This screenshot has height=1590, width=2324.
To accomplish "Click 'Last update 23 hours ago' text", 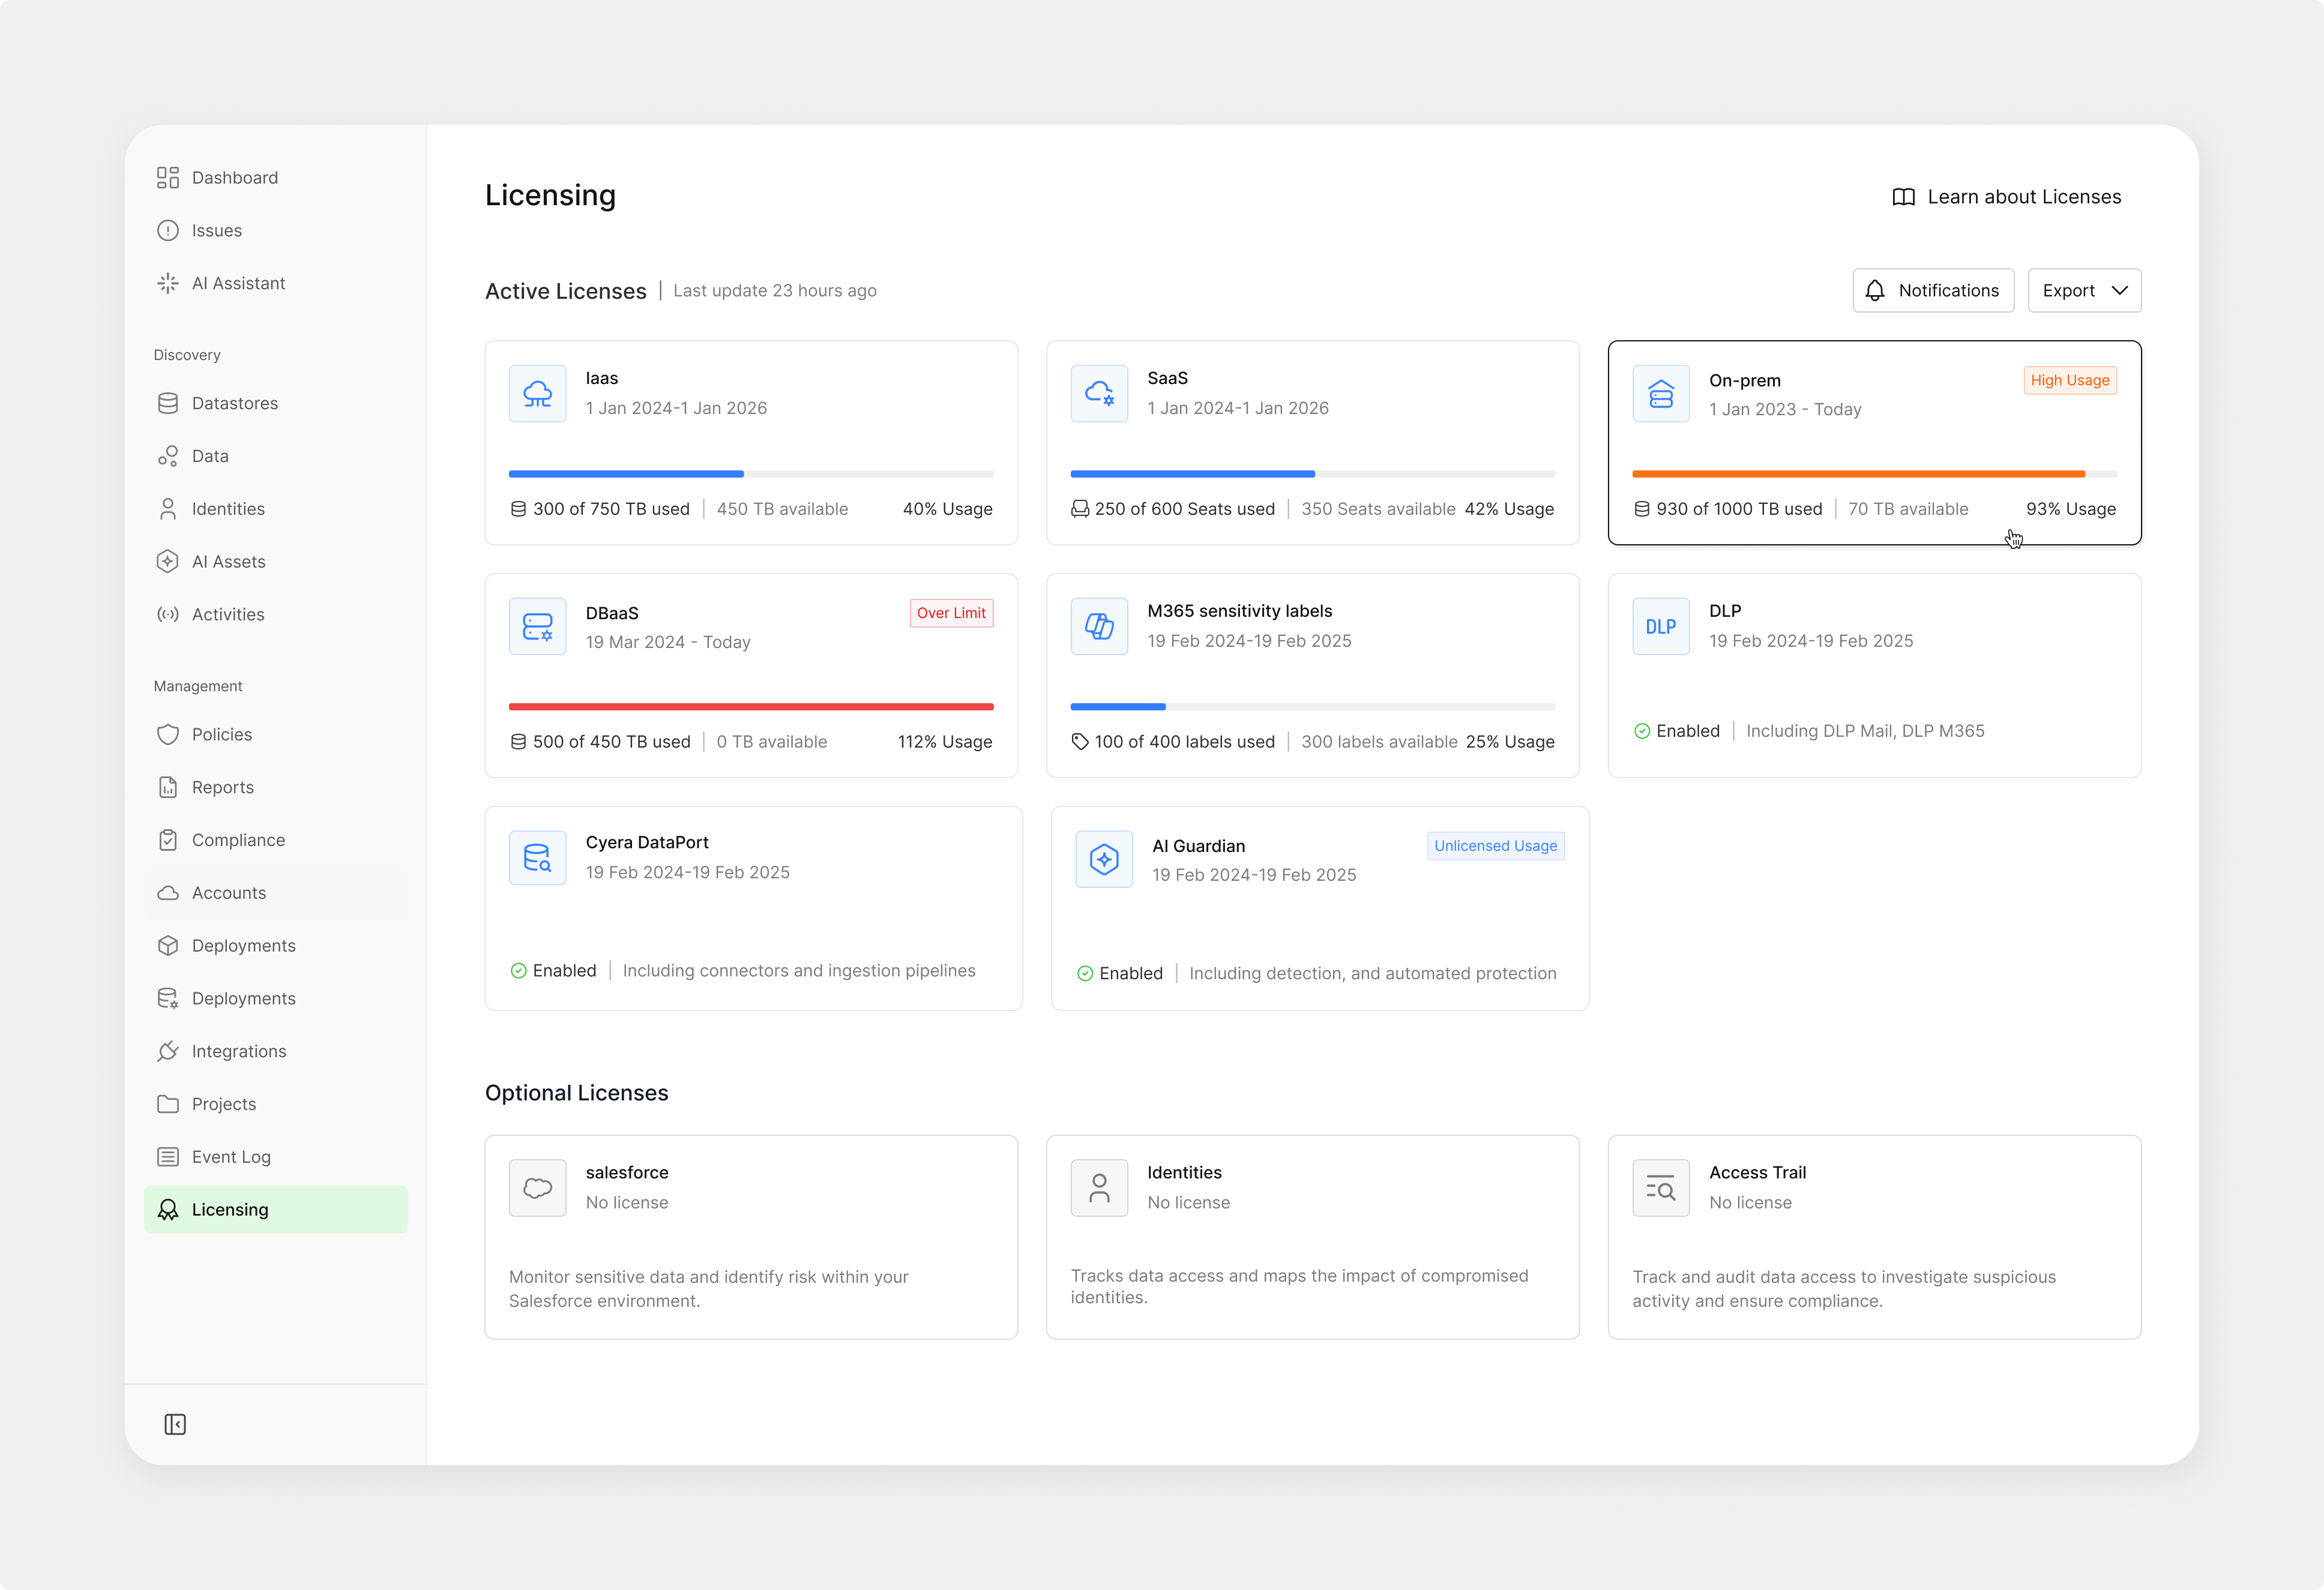I will [774, 291].
